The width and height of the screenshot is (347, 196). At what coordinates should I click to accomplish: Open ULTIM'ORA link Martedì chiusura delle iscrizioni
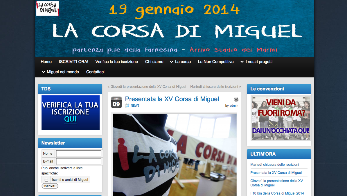tap(275, 165)
